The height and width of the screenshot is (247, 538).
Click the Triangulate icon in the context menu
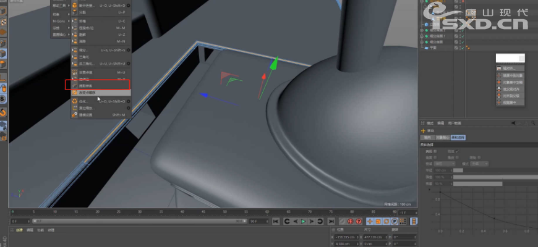coord(75,56)
